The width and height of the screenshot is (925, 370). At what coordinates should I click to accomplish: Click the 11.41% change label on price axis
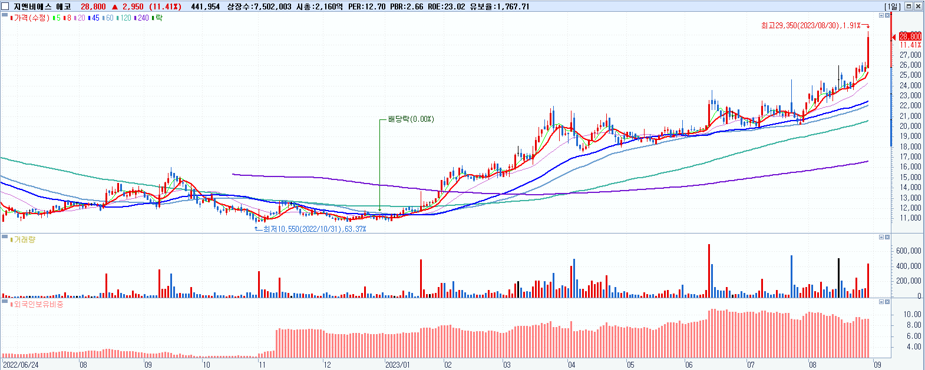(x=910, y=45)
